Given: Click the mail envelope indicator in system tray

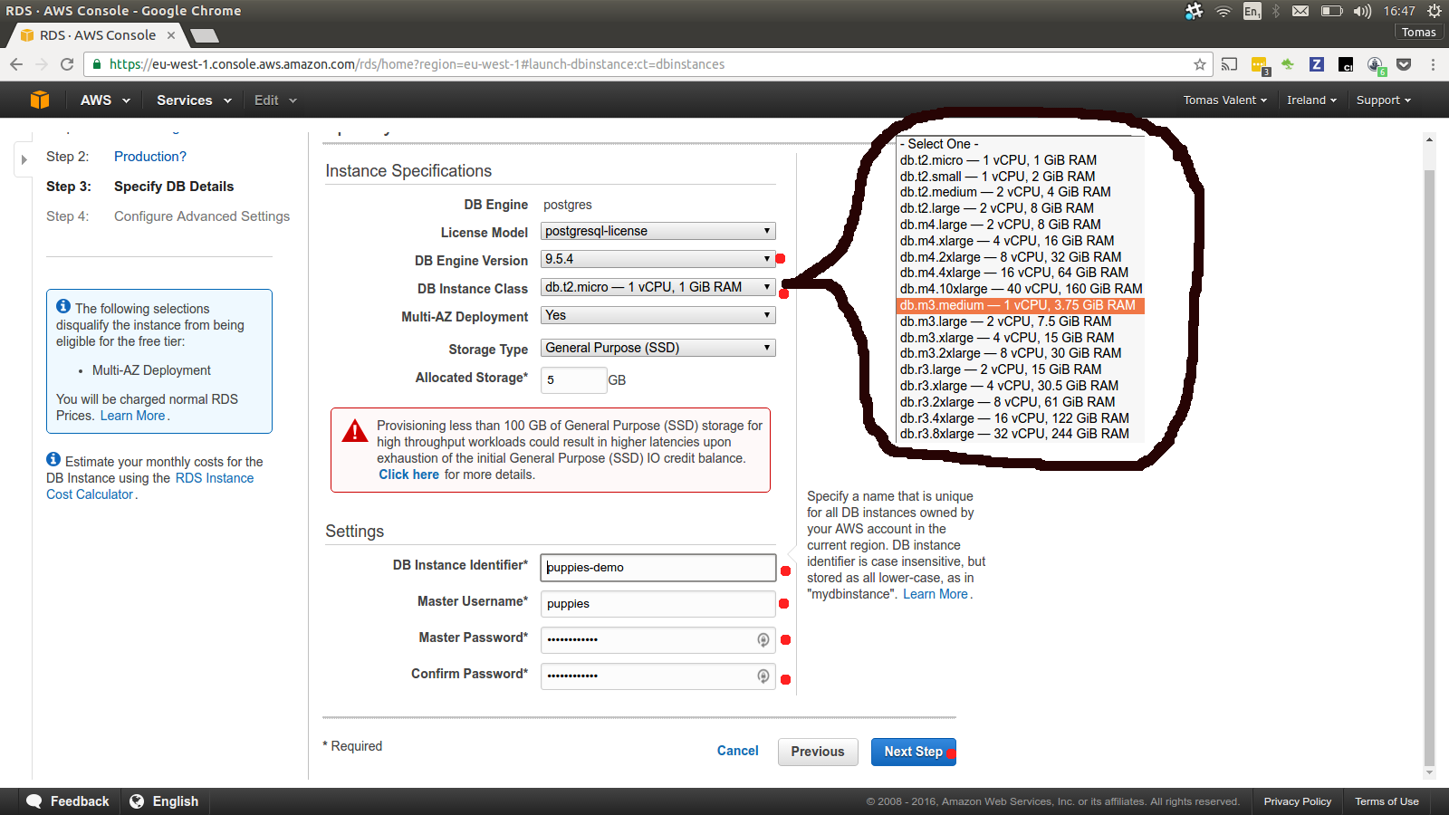Looking at the screenshot, I should pyautogui.click(x=1300, y=11).
